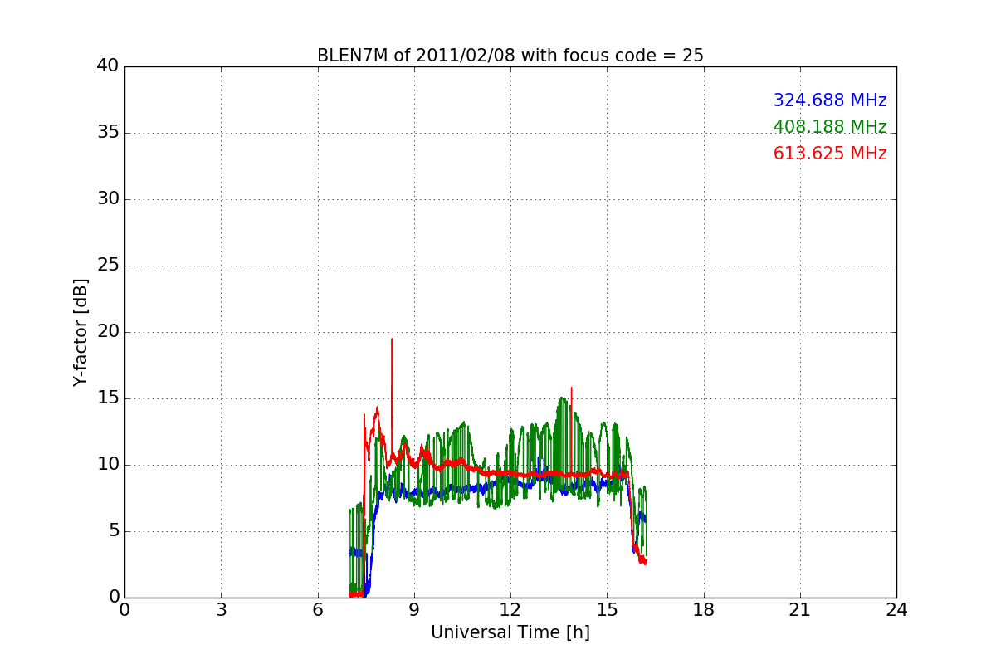Viewport: 996px width, 664px height.
Task: Click y-axis tick label 35
Action: 108,133
